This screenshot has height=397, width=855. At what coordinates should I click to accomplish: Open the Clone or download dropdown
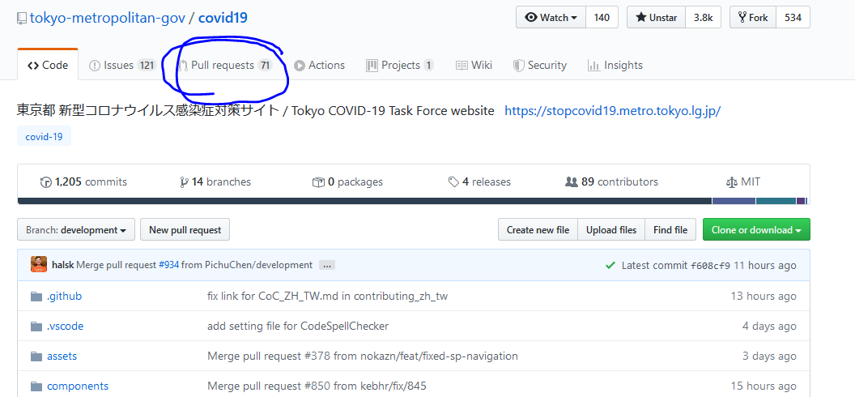(756, 229)
